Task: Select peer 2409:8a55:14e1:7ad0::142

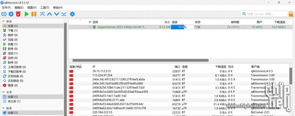Action: click(x=179, y=96)
